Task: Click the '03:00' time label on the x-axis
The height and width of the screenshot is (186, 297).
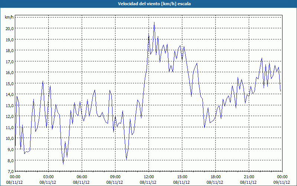Action: [x=49, y=177]
